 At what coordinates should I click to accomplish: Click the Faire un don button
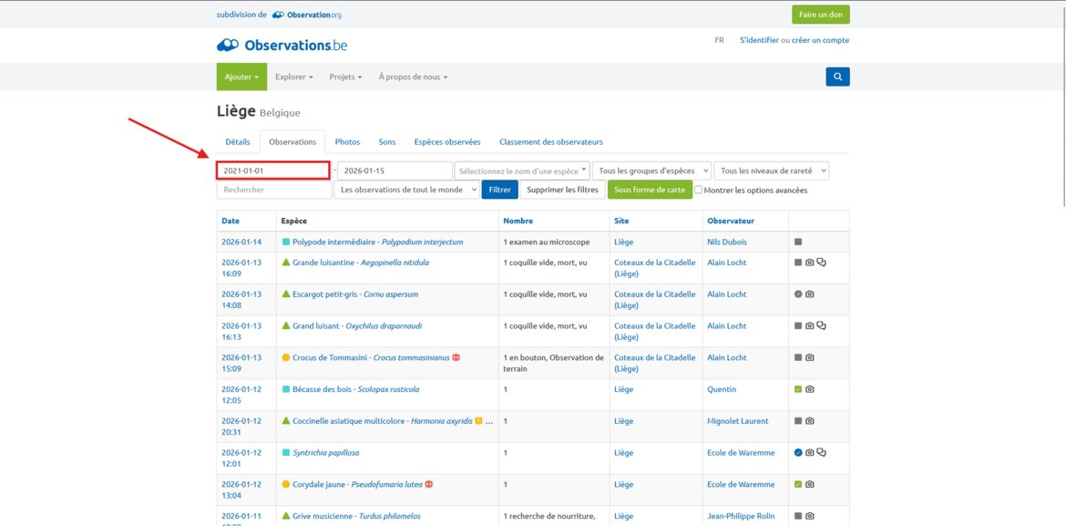[820, 15]
